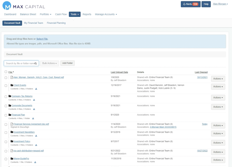Viewport: 232px width, 167px height.
Task: Click the Company Tax Returns folder icon
Action: point(10,96)
